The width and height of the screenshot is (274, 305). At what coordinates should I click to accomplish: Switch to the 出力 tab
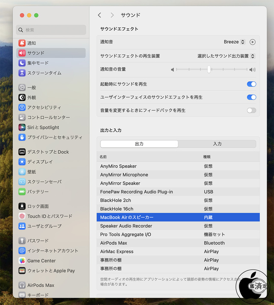click(139, 144)
